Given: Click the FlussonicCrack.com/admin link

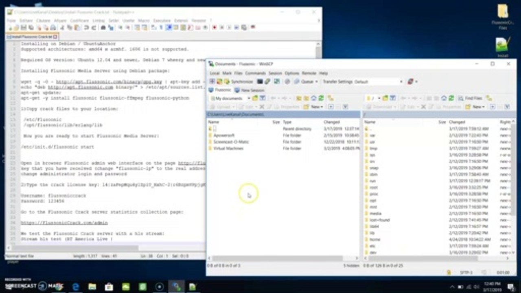Looking at the screenshot, I should pos(64,223).
